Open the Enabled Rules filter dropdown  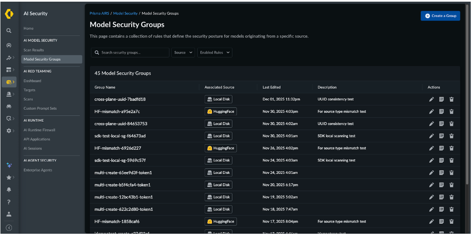214,53
